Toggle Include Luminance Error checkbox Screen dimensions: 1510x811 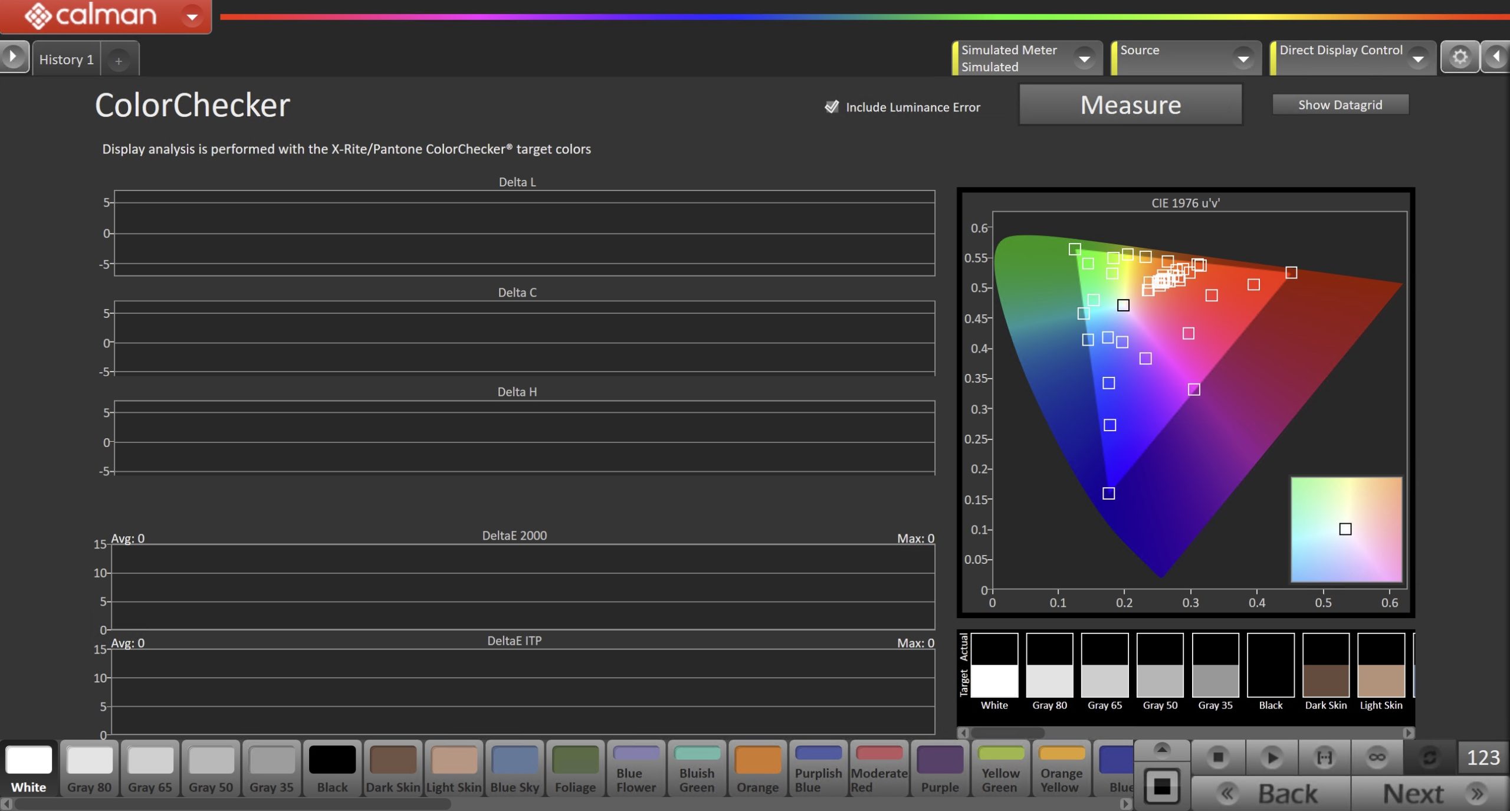[831, 107]
